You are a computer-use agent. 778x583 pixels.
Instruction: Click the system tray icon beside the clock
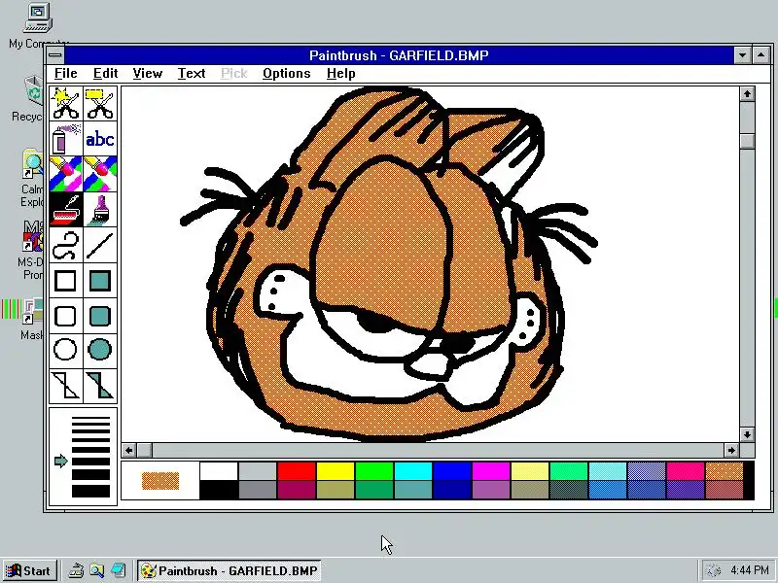pyautogui.click(x=713, y=570)
